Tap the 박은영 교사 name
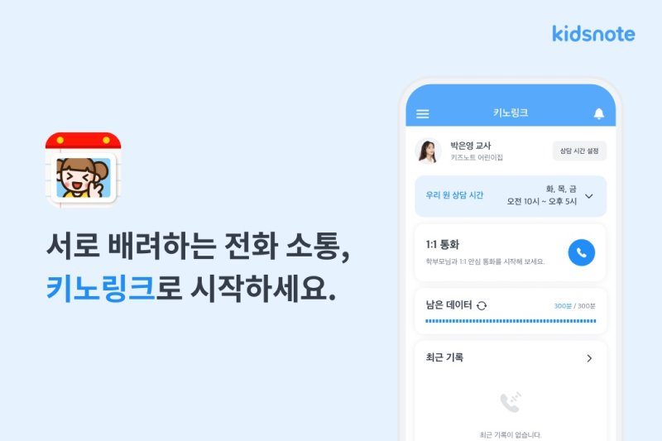 coord(470,146)
